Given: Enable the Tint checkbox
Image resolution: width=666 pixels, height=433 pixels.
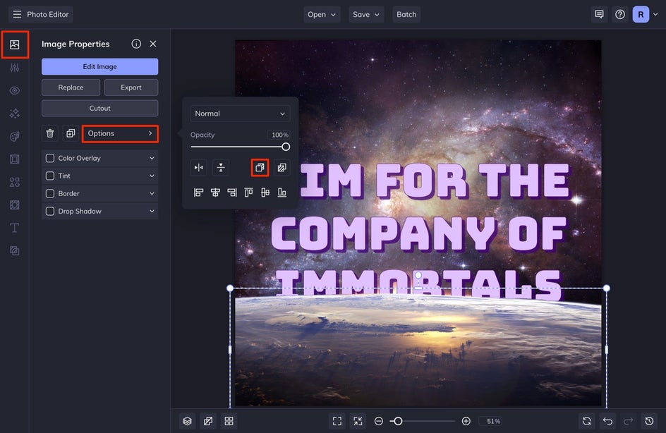Looking at the screenshot, I should pyautogui.click(x=50, y=176).
